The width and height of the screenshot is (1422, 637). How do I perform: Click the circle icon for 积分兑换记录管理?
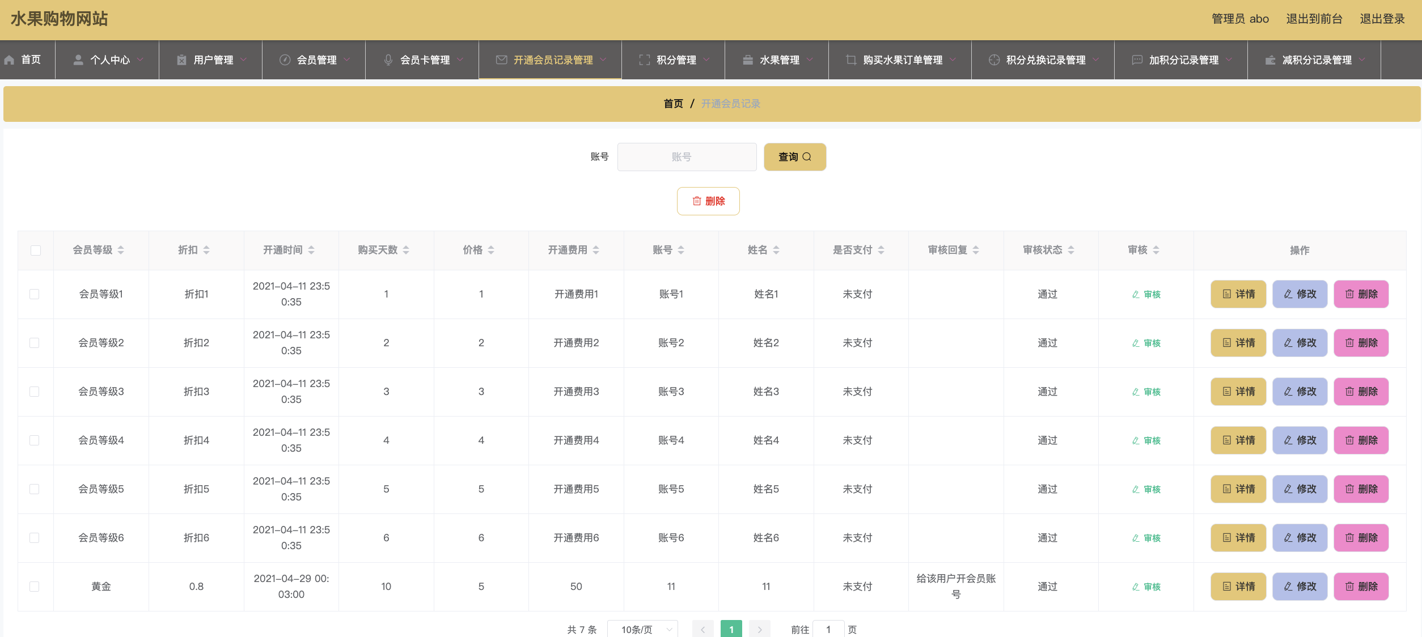994,60
